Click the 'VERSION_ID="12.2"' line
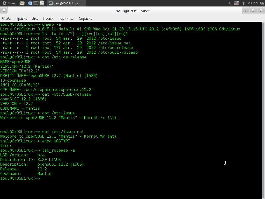 pyautogui.click(x=20, y=71)
